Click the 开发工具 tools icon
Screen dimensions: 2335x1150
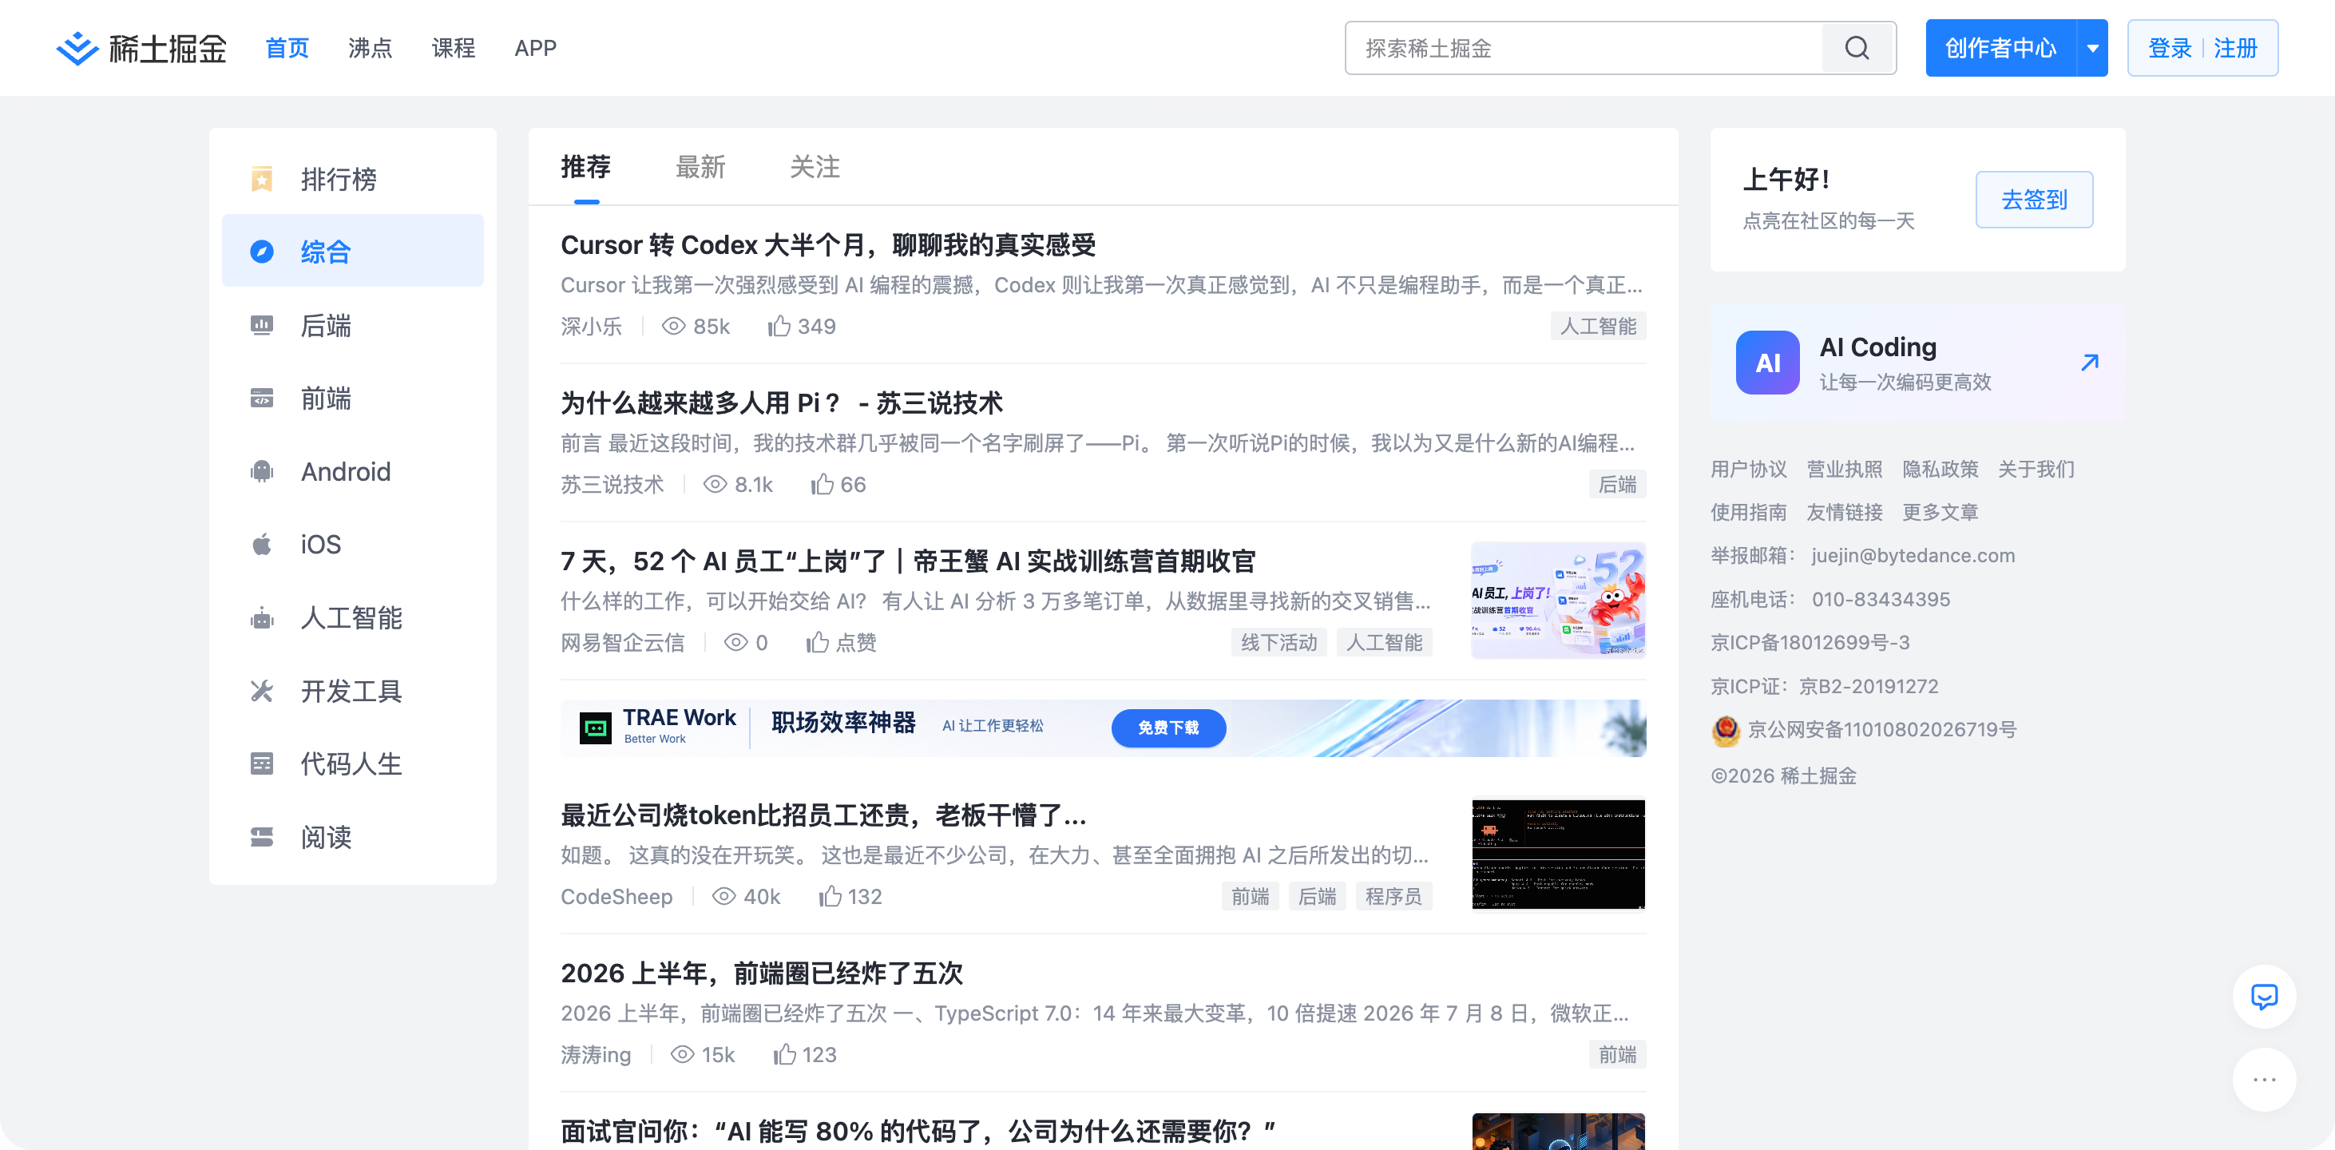point(262,691)
